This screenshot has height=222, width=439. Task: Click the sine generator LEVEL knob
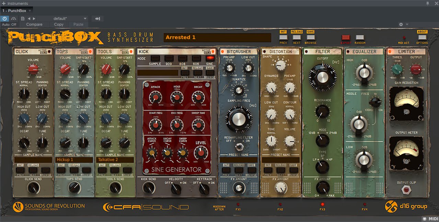point(201,152)
